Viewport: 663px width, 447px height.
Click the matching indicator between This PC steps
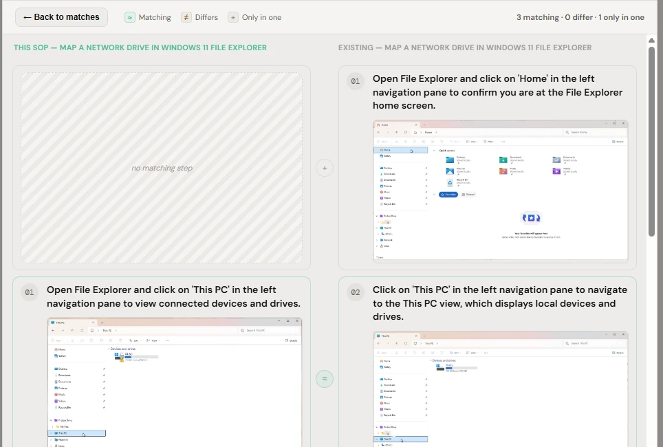pos(325,378)
